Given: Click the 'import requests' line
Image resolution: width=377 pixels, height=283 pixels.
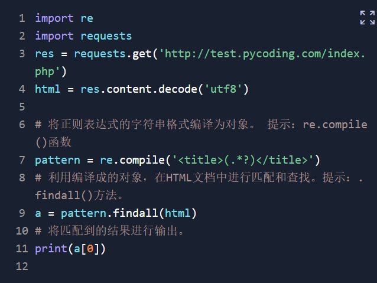Looking at the screenshot, I should tap(83, 36).
